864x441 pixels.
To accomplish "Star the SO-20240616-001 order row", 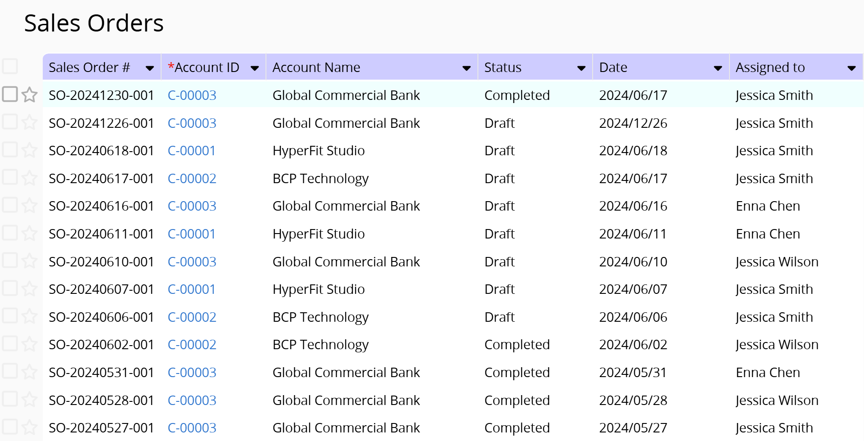I will (x=30, y=206).
